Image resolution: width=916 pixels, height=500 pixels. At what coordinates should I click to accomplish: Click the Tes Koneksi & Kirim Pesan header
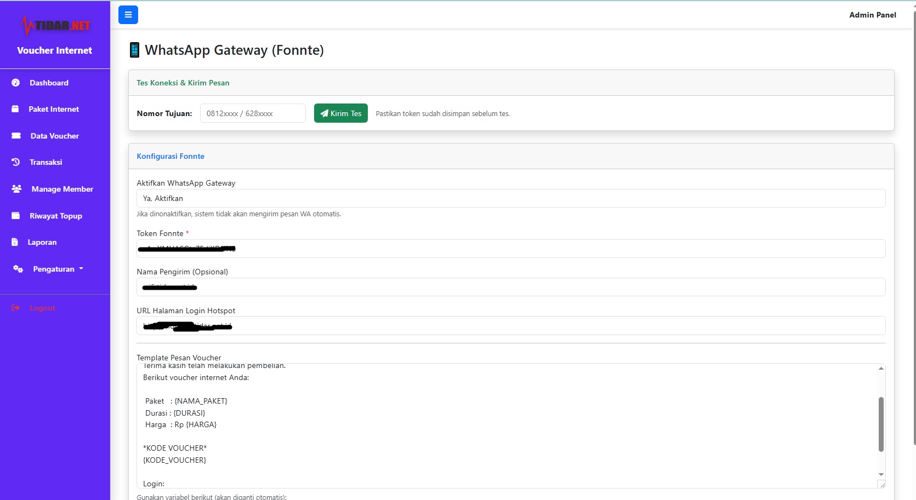[x=511, y=83]
